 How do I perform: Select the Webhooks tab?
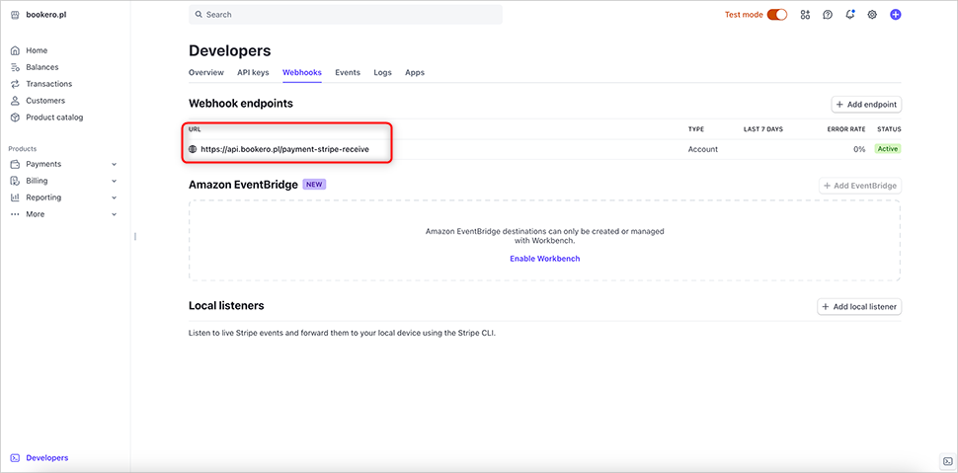pyautogui.click(x=302, y=73)
